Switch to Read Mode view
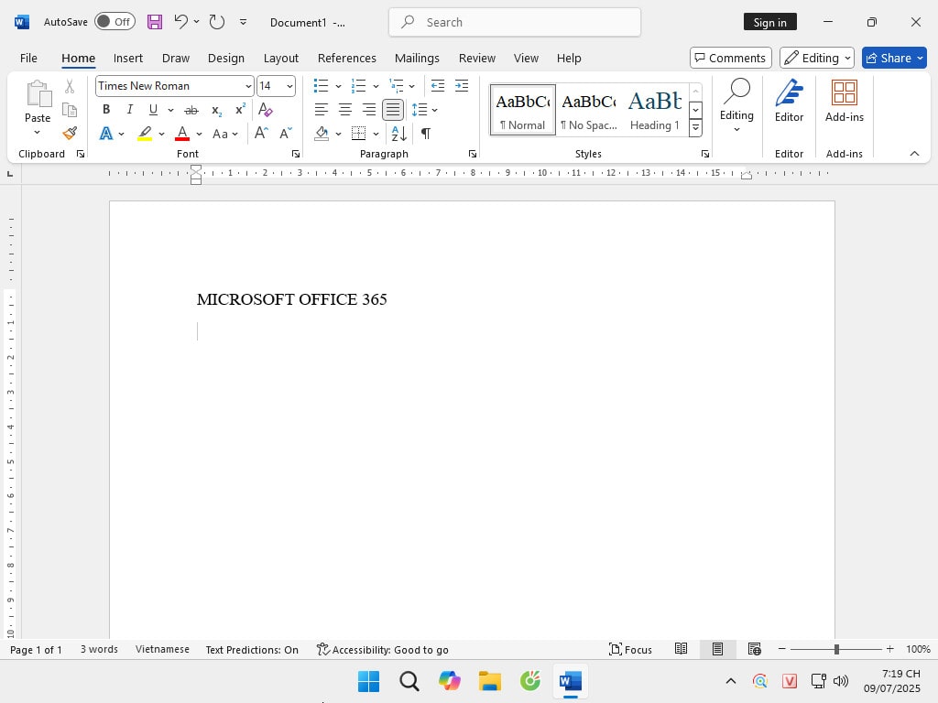 (x=681, y=649)
